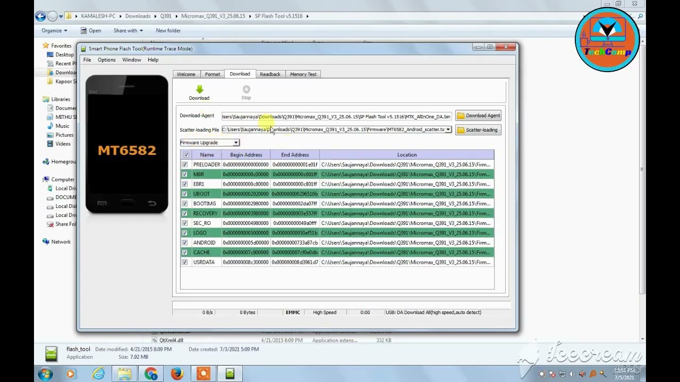Select Favorites in Explorer navigation pane

[61, 46]
